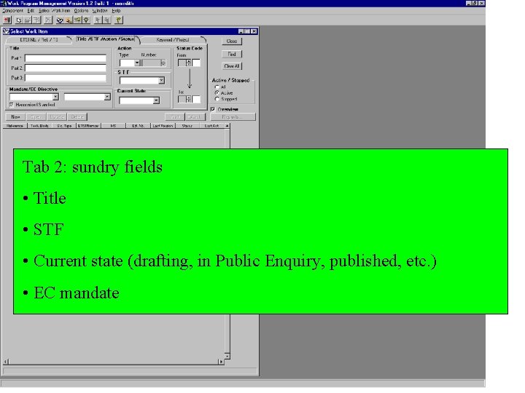Click the Delete button
The height and width of the screenshot is (393, 525).
[77, 117]
